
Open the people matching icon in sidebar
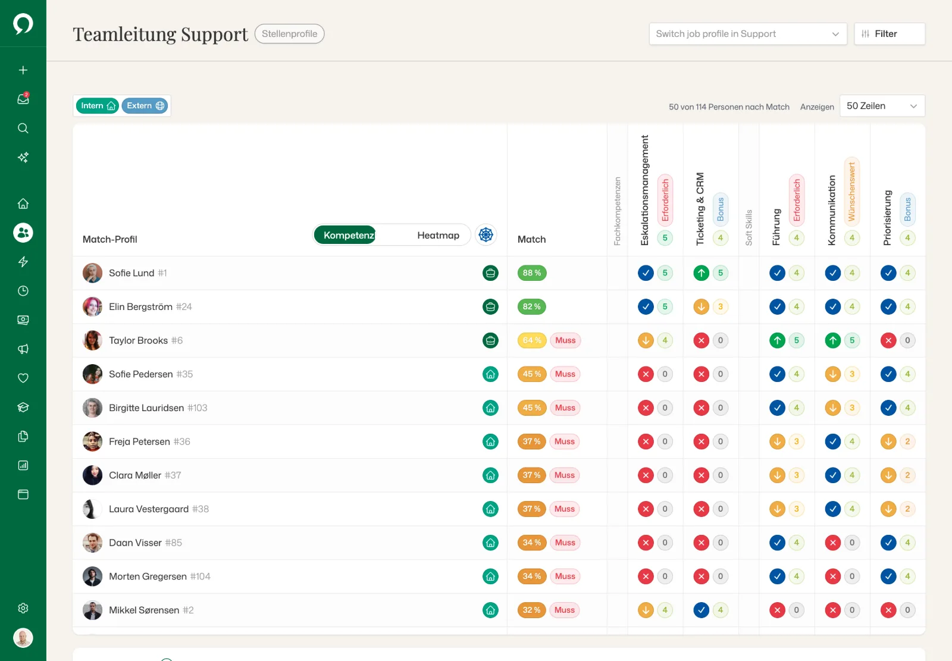coord(23,233)
